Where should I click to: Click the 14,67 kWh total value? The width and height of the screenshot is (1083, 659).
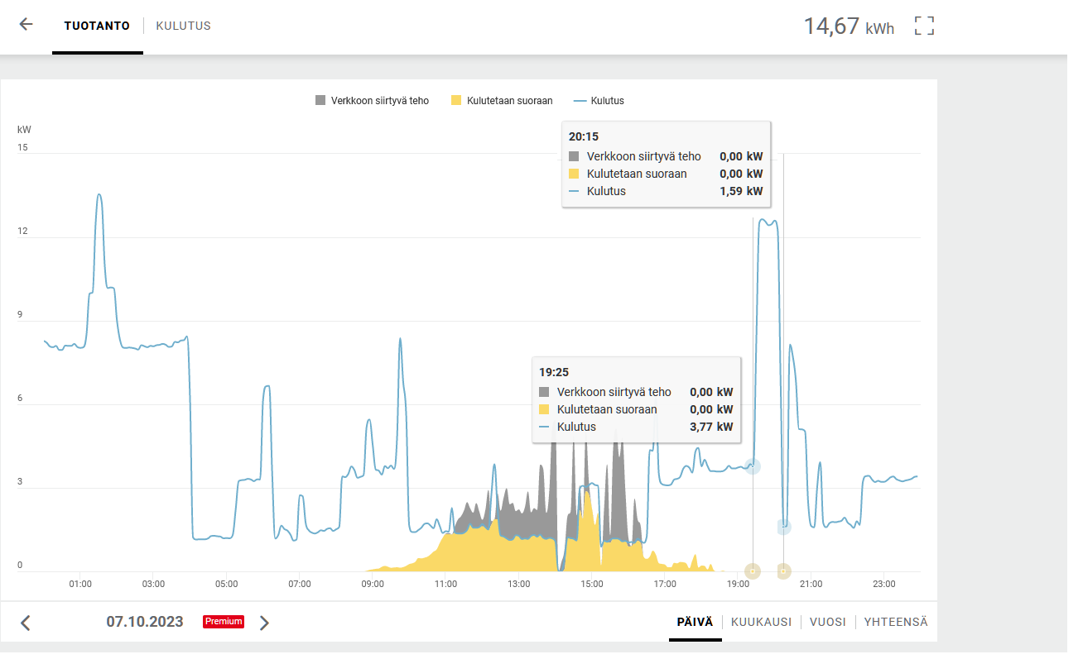(x=848, y=26)
